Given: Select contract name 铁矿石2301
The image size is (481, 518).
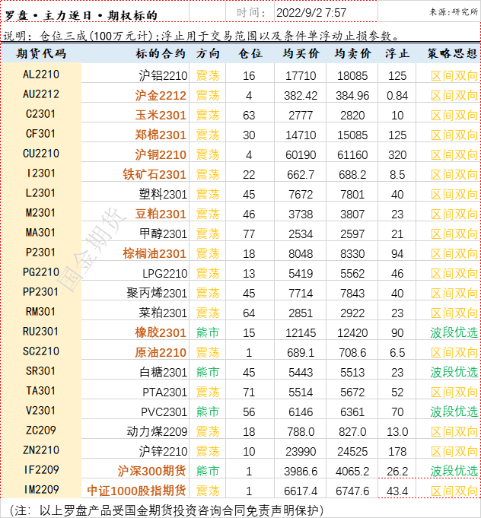Looking at the screenshot, I should click(x=154, y=175).
